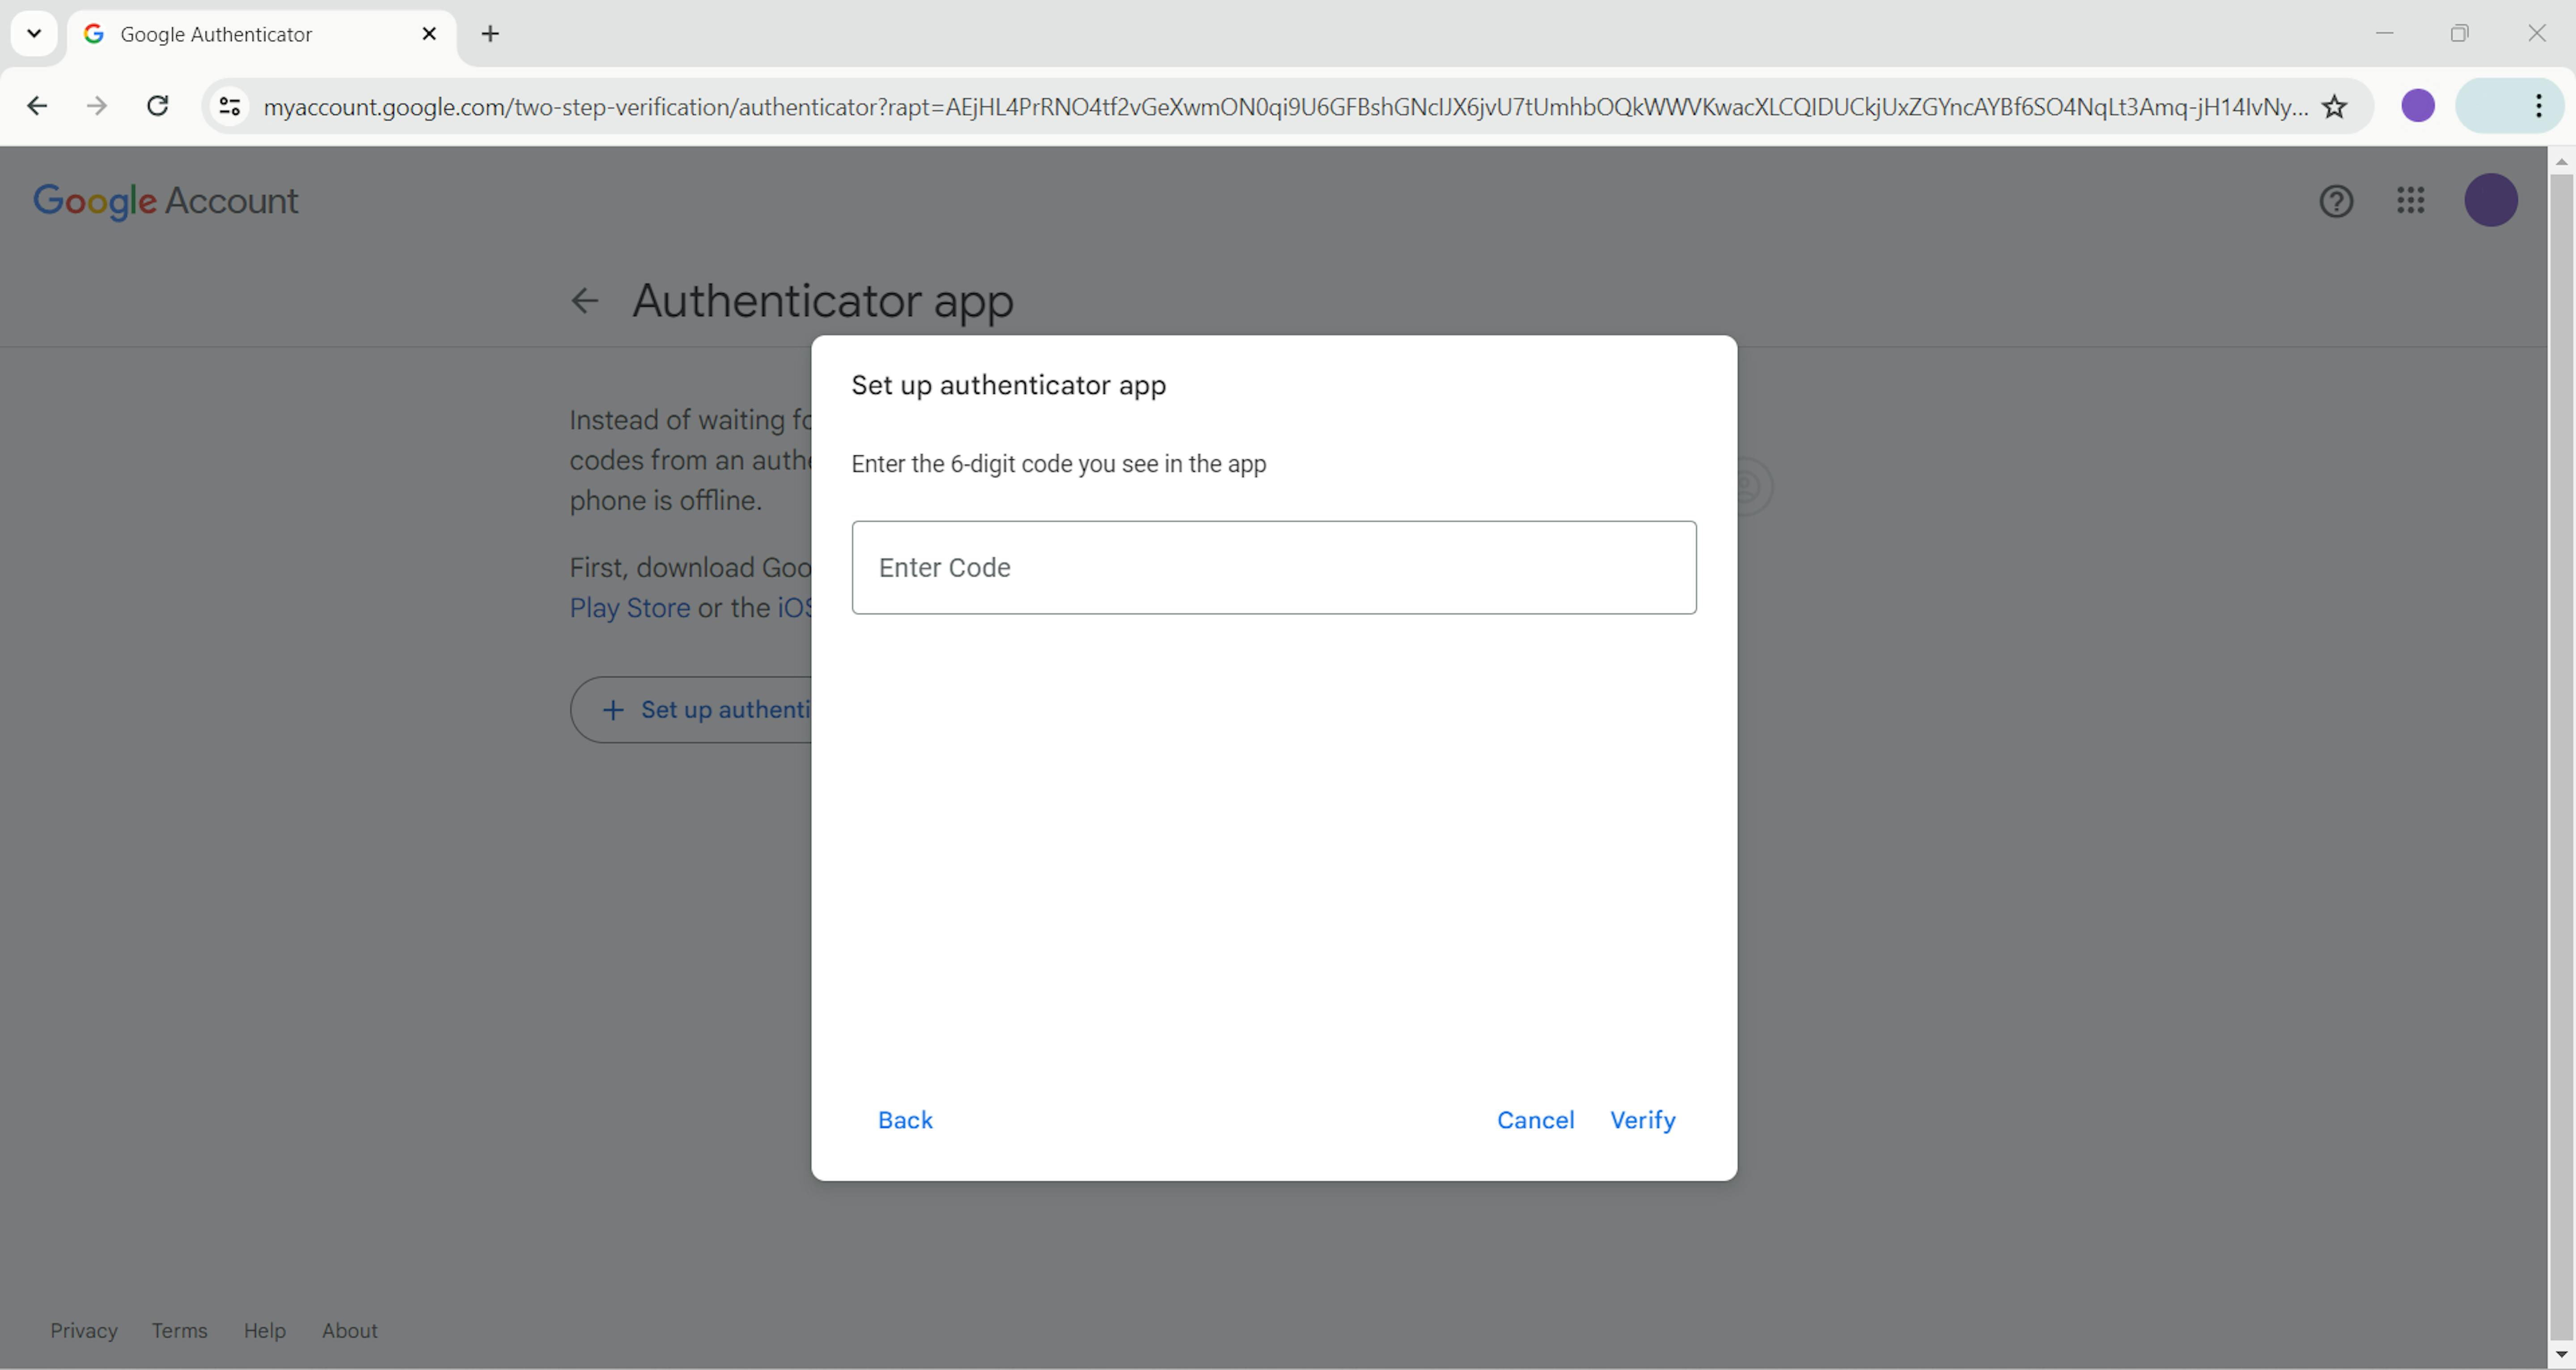This screenshot has height=1370, width=2576.
Task: Open site information icon in address bar
Action: tap(230, 106)
